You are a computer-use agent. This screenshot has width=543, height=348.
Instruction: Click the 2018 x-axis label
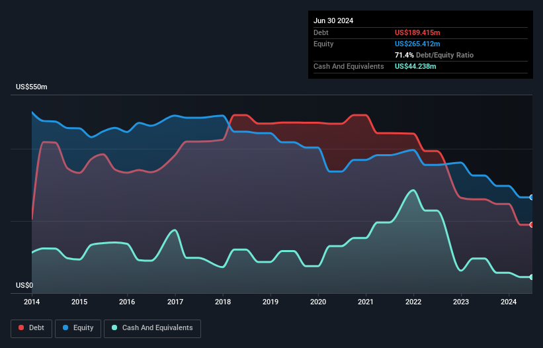pos(223,302)
